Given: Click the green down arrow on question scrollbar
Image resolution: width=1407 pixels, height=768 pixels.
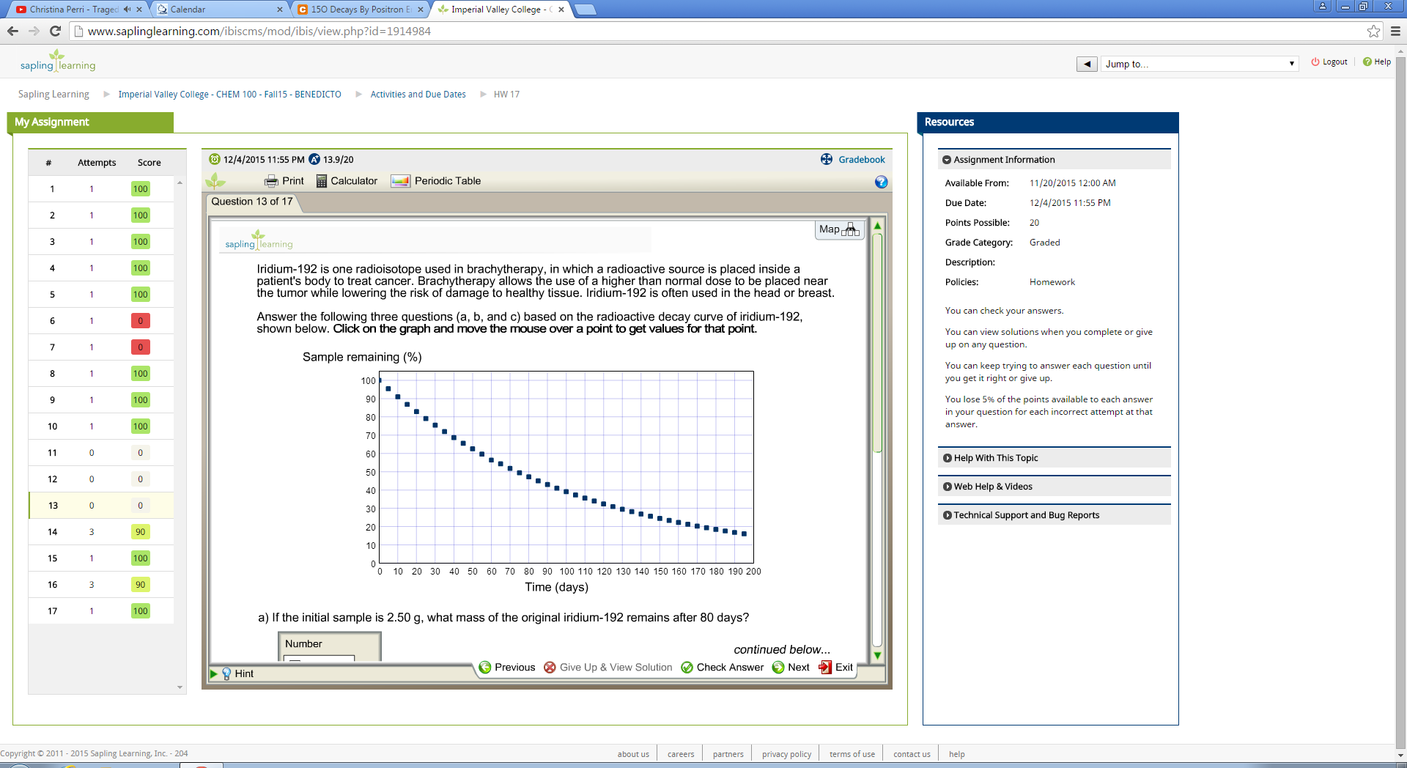Looking at the screenshot, I should tap(877, 656).
